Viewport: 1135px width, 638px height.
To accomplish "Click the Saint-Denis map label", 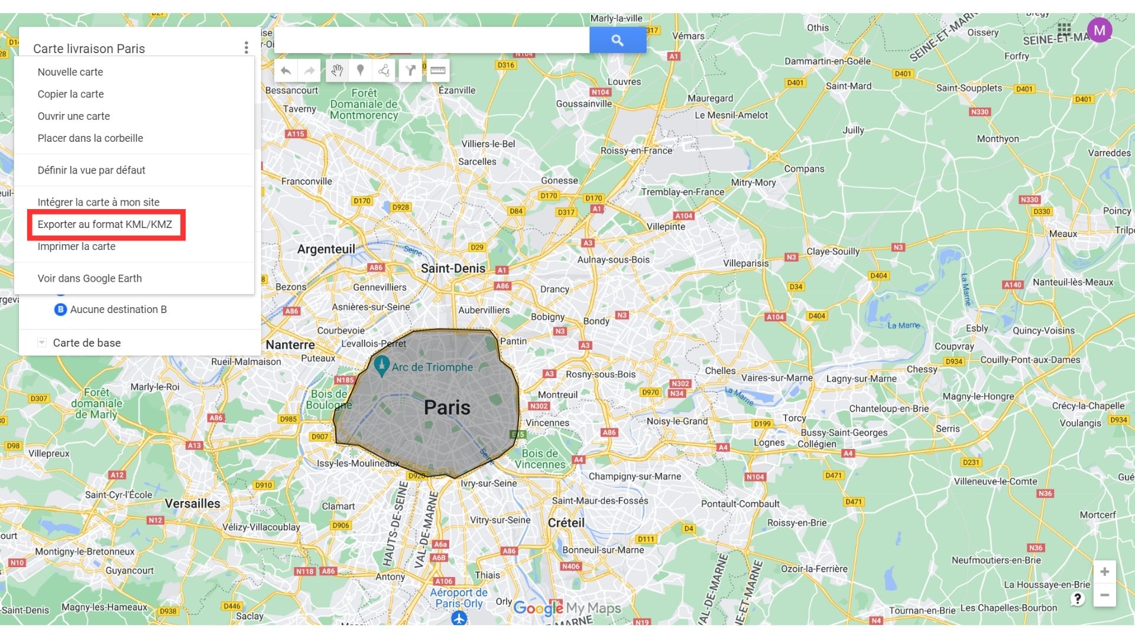I will (453, 268).
